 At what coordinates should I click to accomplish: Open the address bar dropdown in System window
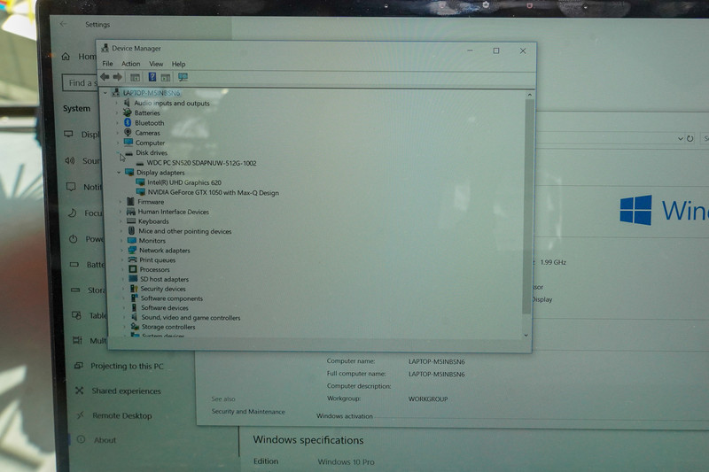point(680,139)
